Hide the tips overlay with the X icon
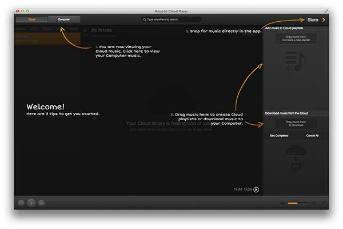The width and height of the screenshot is (343, 229). (256, 189)
